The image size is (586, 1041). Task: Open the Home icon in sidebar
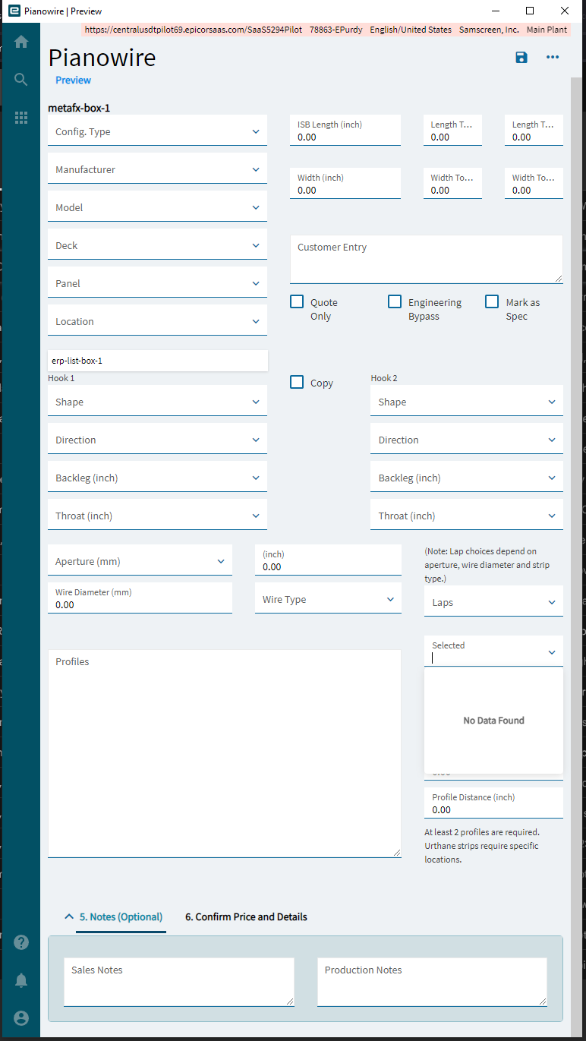point(21,42)
